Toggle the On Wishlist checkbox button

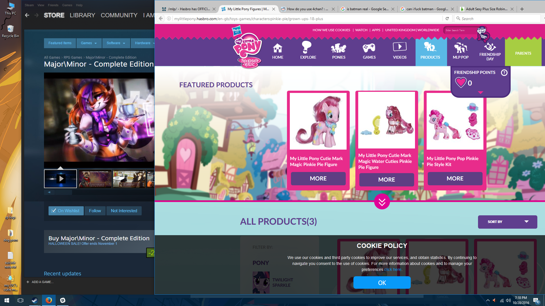click(x=66, y=211)
